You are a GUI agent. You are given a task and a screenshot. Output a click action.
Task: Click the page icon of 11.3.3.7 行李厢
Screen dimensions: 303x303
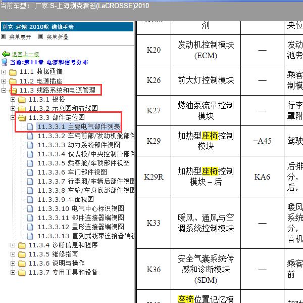click(30, 182)
